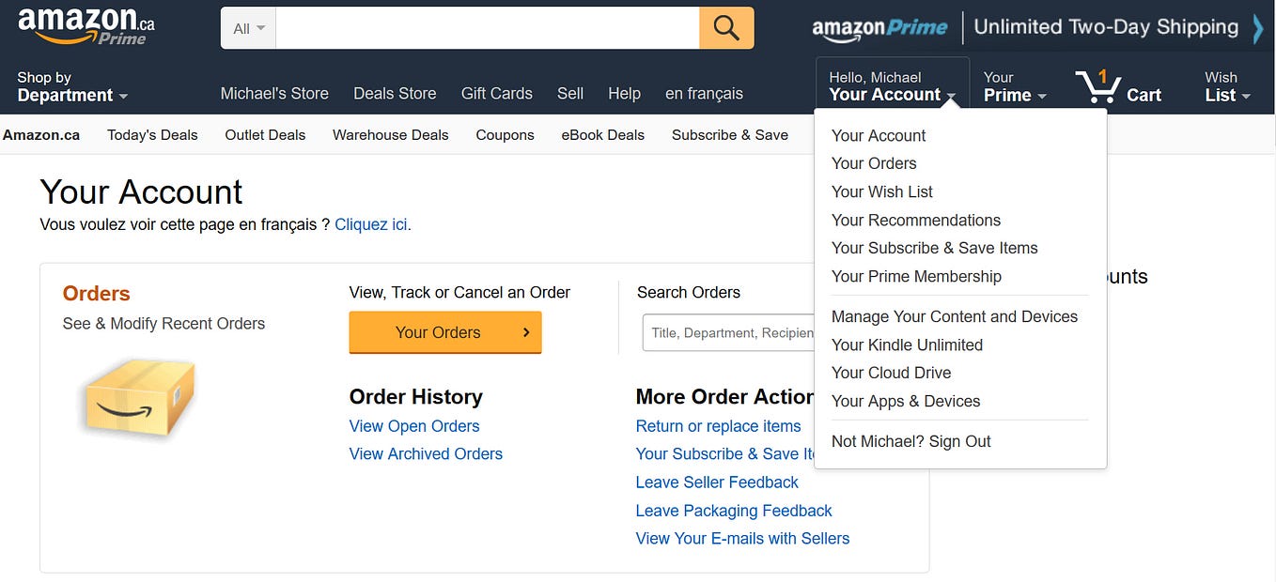This screenshot has height=582, width=1276.
Task: Open the Warehouse Deals tab
Action: click(x=391, y=135)
